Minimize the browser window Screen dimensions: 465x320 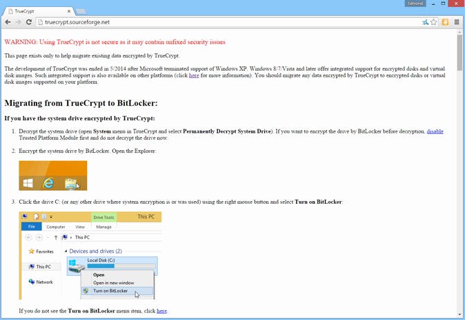(x=433, y=3)
